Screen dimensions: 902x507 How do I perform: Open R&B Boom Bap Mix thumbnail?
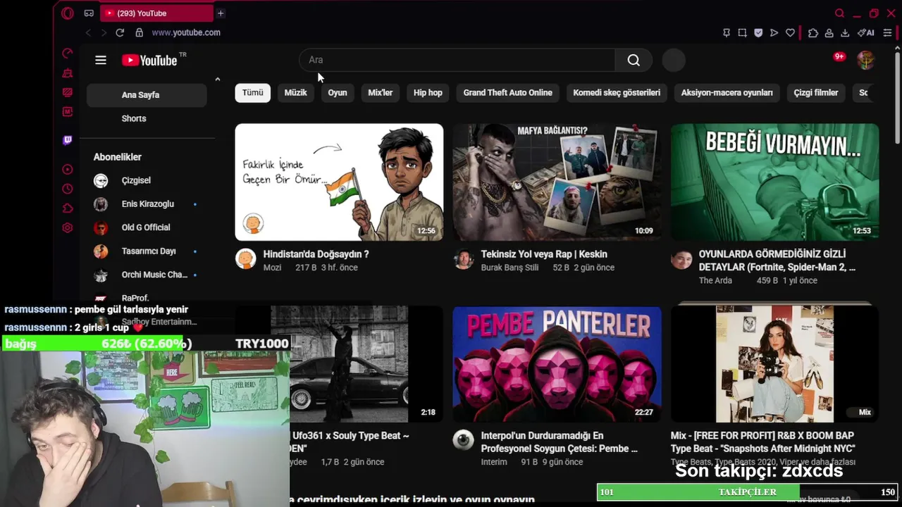tap(774, 364)
